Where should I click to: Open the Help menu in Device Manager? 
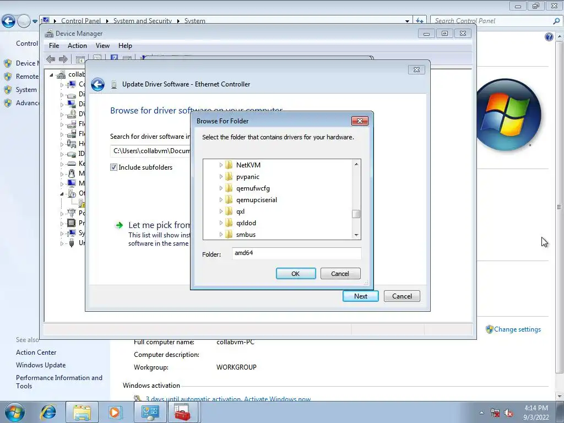[125, 46]
